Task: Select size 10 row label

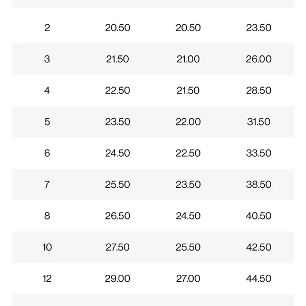Action: (47, 247)
